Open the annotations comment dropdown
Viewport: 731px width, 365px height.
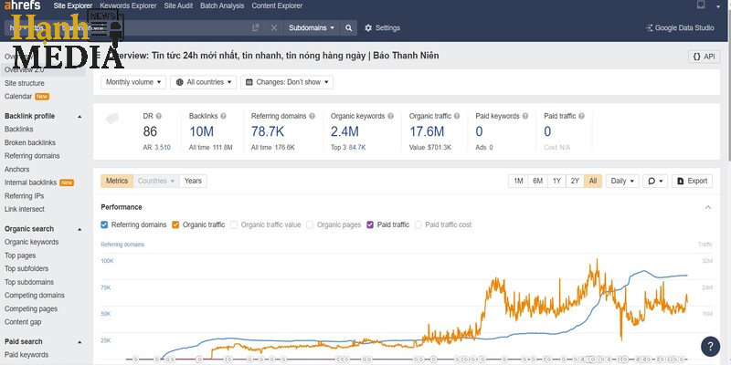[x=655, y=181]
